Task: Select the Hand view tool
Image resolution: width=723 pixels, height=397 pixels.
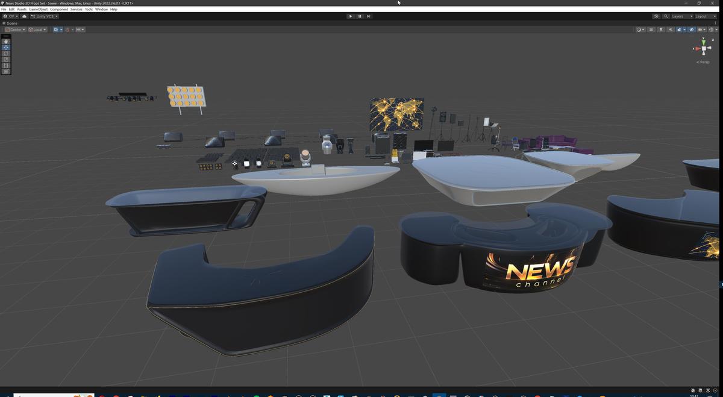Action: click(x=6, y=41)
